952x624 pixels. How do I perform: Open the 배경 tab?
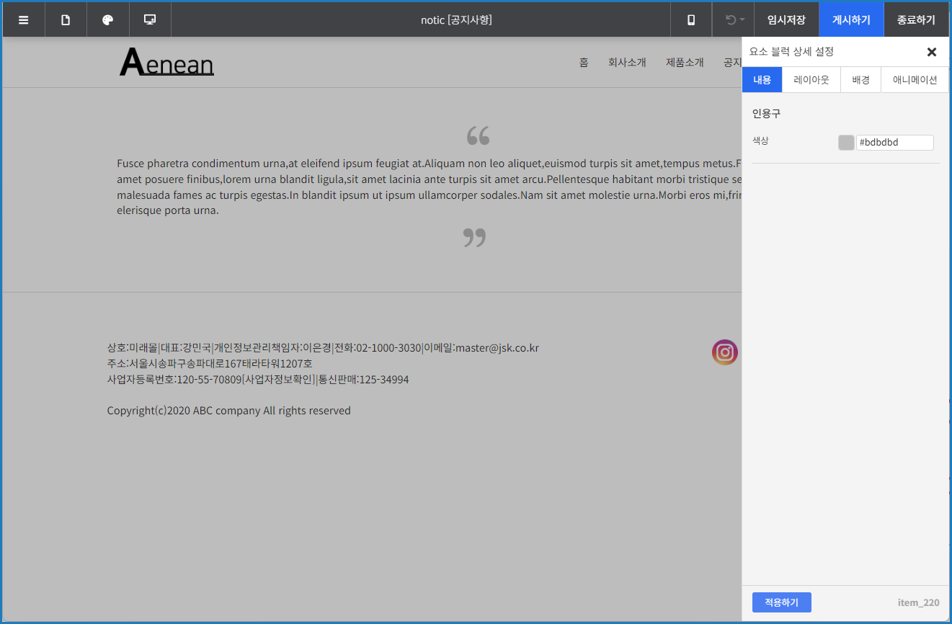(860, 80)
